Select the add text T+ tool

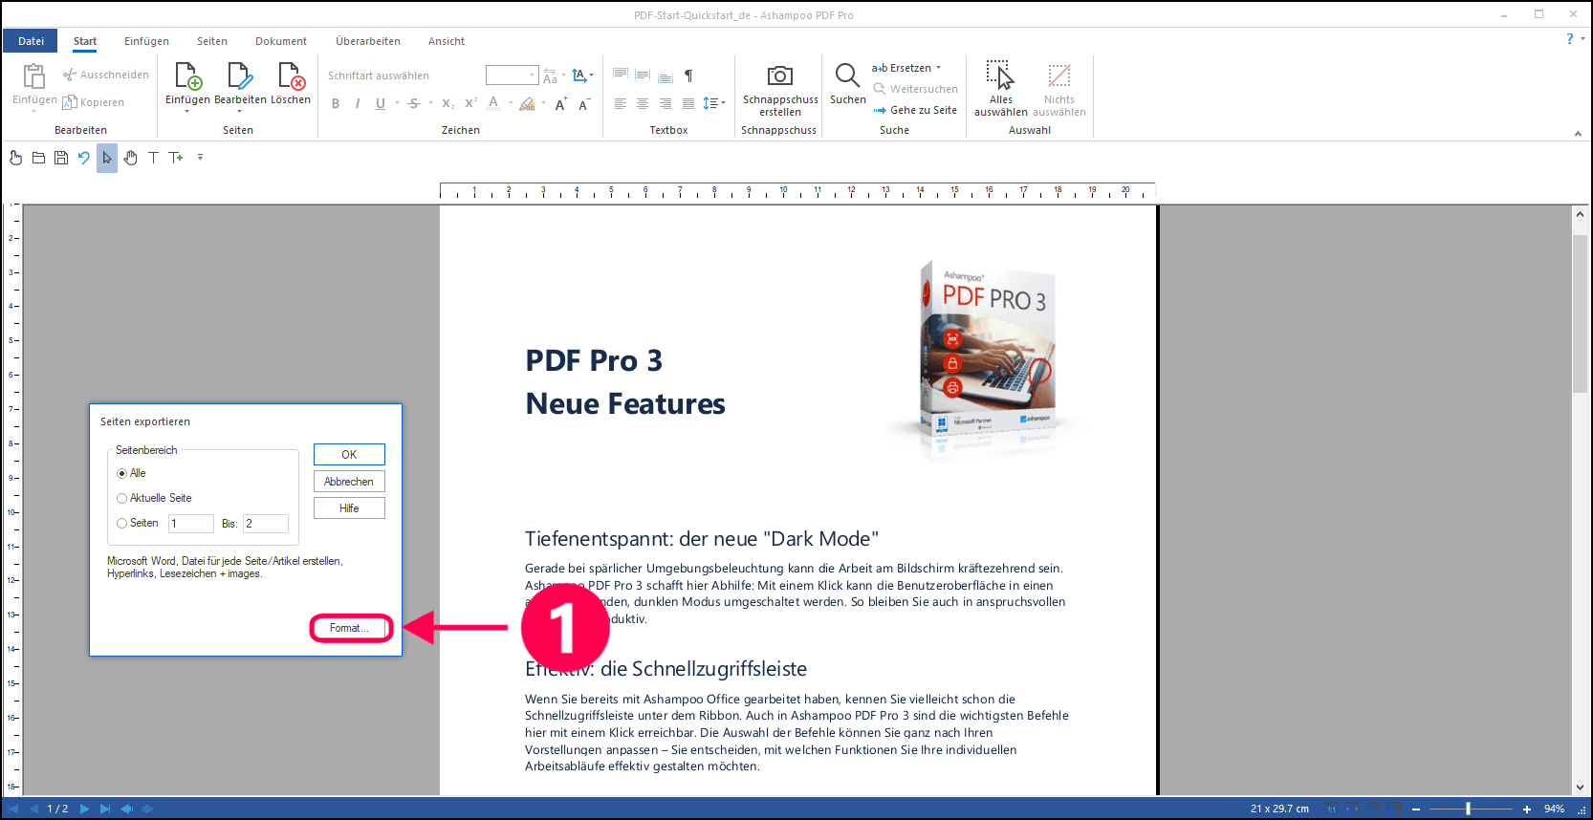point(176,158)
